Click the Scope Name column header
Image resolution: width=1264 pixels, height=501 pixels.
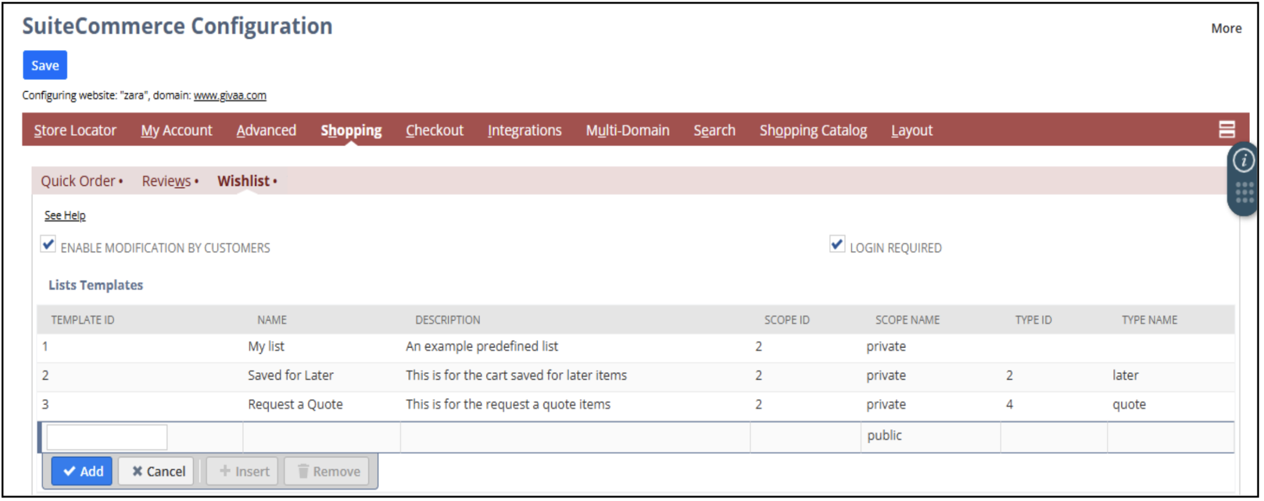tap(907, 320)
